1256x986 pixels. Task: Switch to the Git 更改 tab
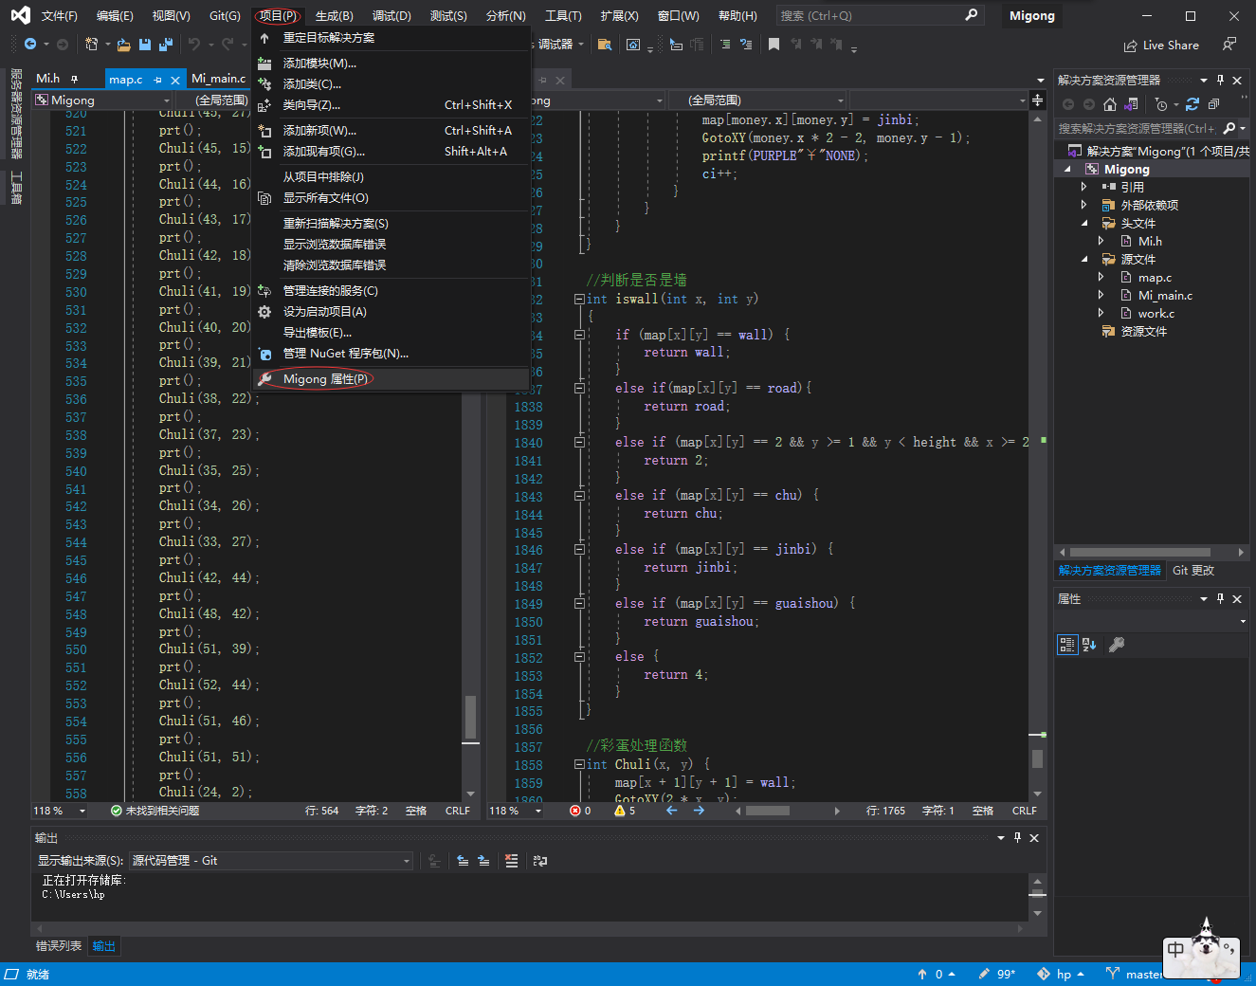pyautogui.click(x=1192, y=571)
